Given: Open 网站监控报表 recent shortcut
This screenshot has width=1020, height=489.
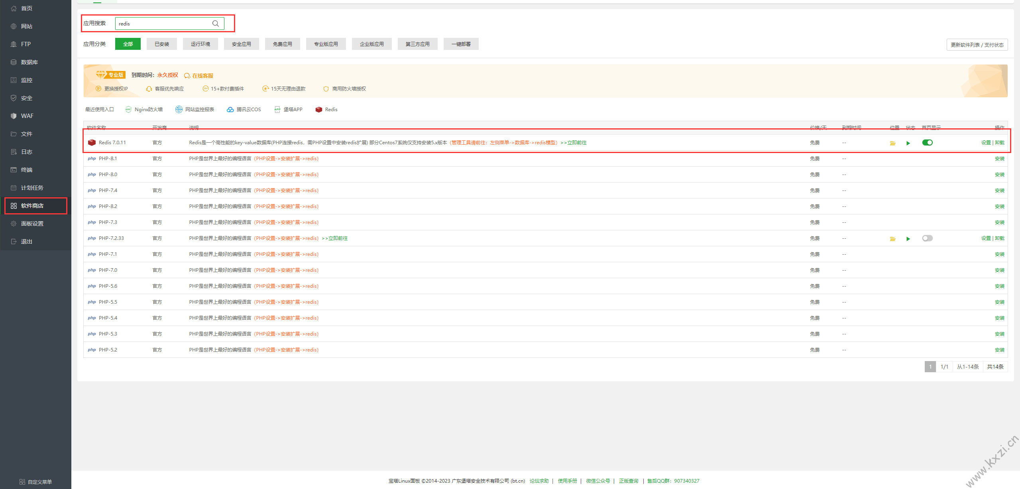Looking at the screenshot, I should tap(195, 110).
